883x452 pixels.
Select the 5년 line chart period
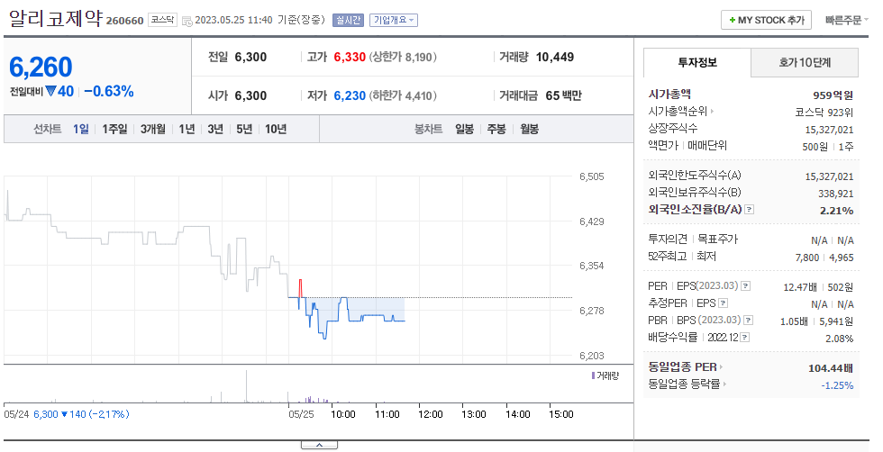pyautogui.click(x=244, y=129)
